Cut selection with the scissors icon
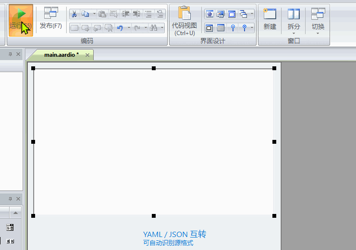This screenshot has width=356, height=250. click(x=74, y=14)
